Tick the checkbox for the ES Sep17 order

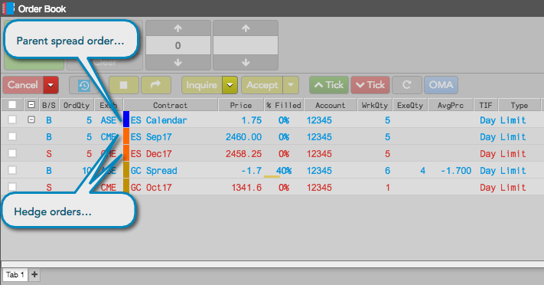[12, 136]
